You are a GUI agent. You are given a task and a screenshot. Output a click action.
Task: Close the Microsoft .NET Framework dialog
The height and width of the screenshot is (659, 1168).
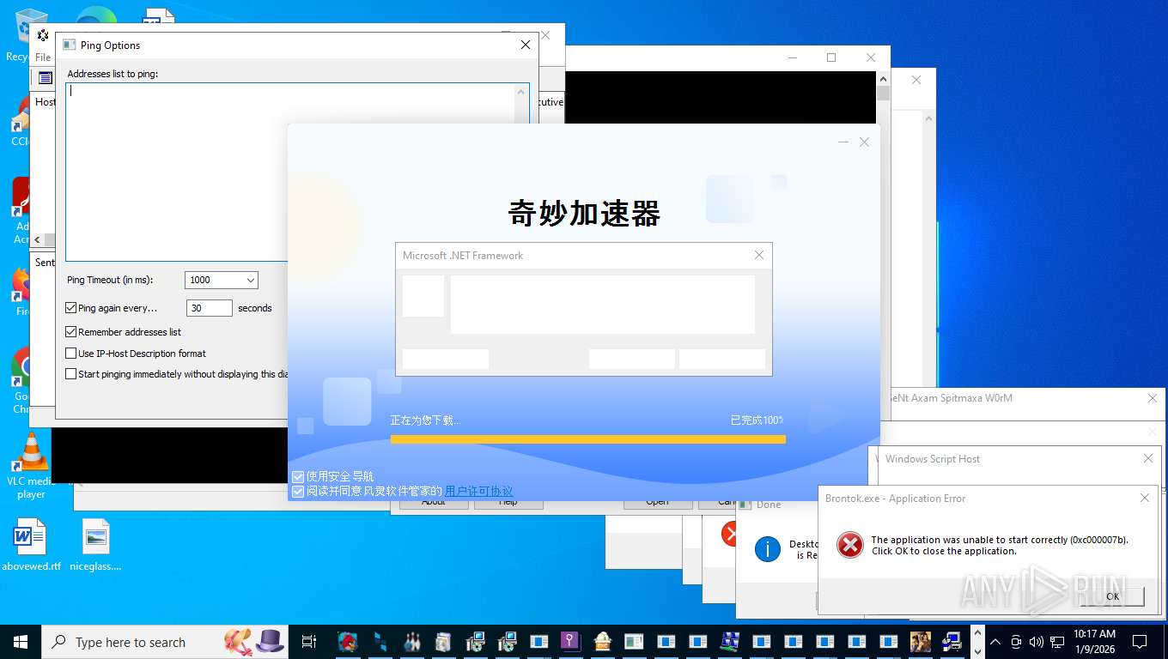(759, 255)
